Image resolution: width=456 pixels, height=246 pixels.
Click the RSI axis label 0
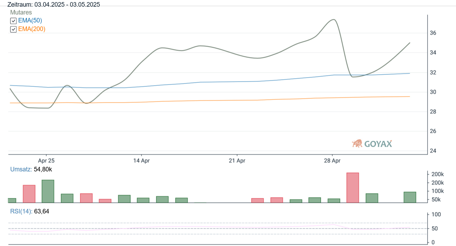click(433, 243)
